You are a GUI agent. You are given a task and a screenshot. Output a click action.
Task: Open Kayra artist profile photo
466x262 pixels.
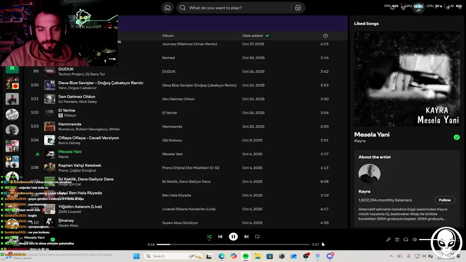tap(370, 174)
